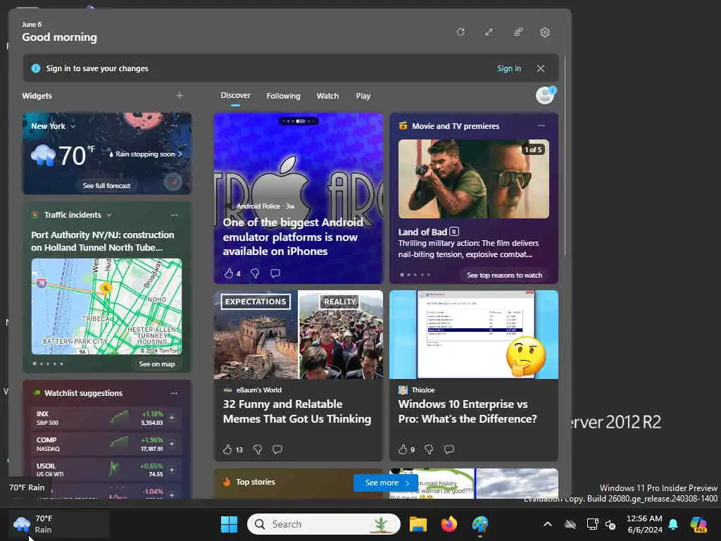Screen dimensions: 721x541
Task: Dislike the Android emulator article
Action: 255,273
